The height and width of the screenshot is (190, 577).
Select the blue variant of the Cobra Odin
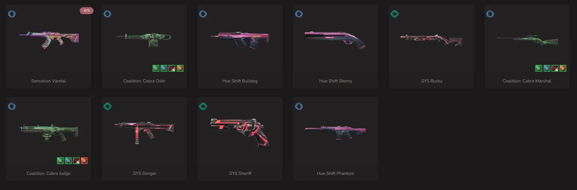point(164,68)
